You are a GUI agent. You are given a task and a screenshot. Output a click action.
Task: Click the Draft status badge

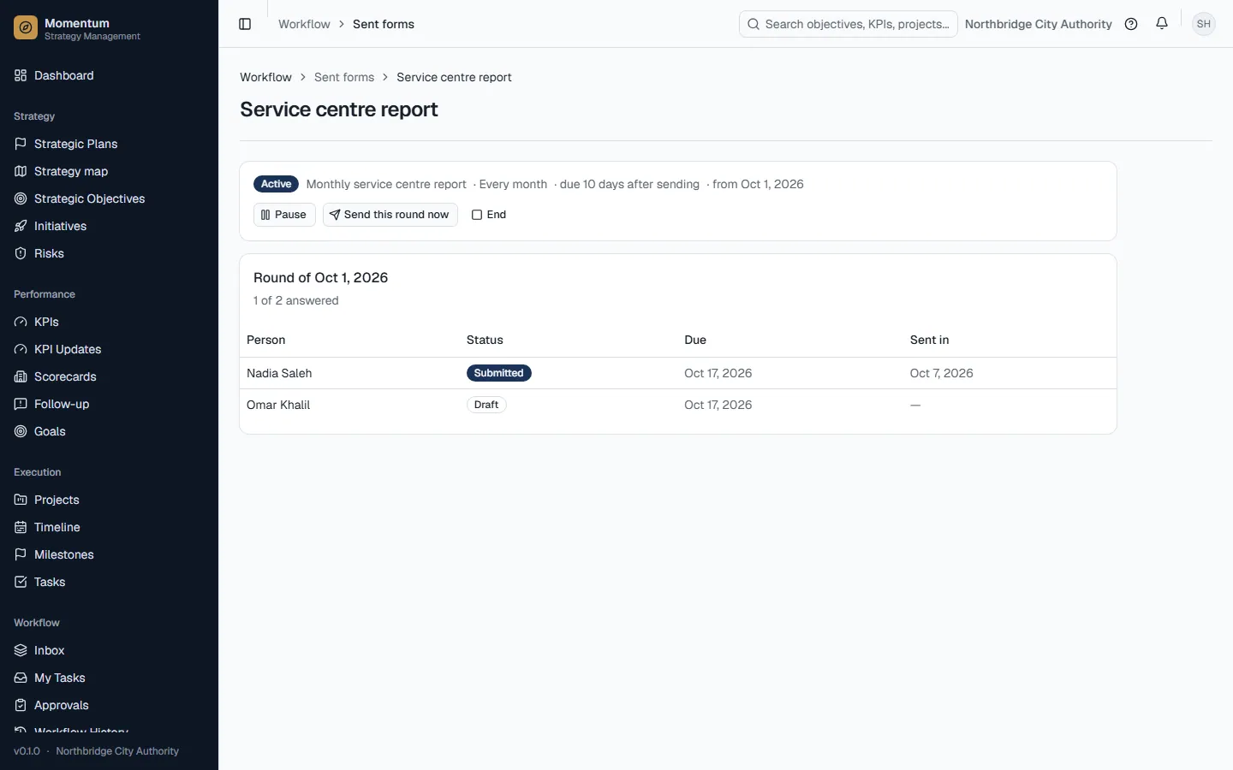click(486, 405)
